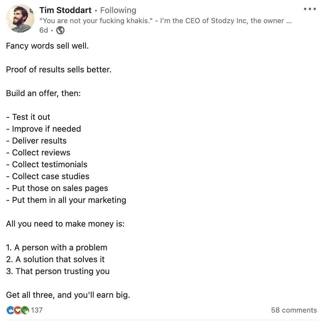The image size is (323, 328).
Task: Click the green clapping Celebrate reaction icon
Action: [25, 310]
